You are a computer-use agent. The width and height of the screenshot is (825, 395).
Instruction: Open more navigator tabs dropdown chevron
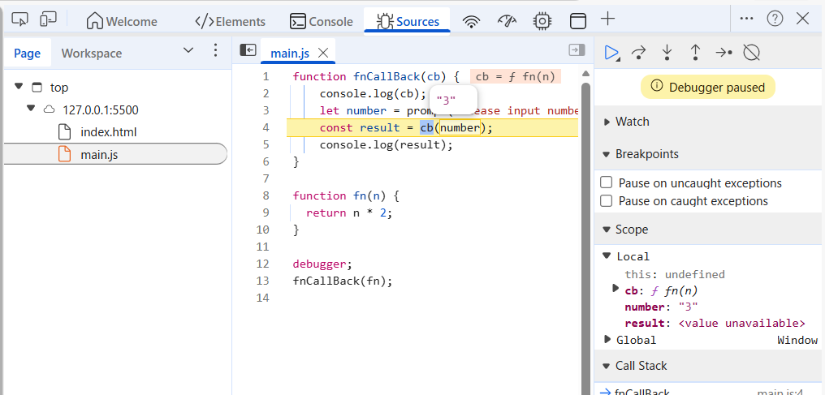[188, 50]
